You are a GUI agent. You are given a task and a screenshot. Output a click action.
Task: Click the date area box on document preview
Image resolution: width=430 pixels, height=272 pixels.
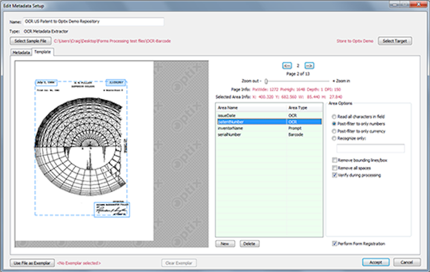click(x=46, y=82)
